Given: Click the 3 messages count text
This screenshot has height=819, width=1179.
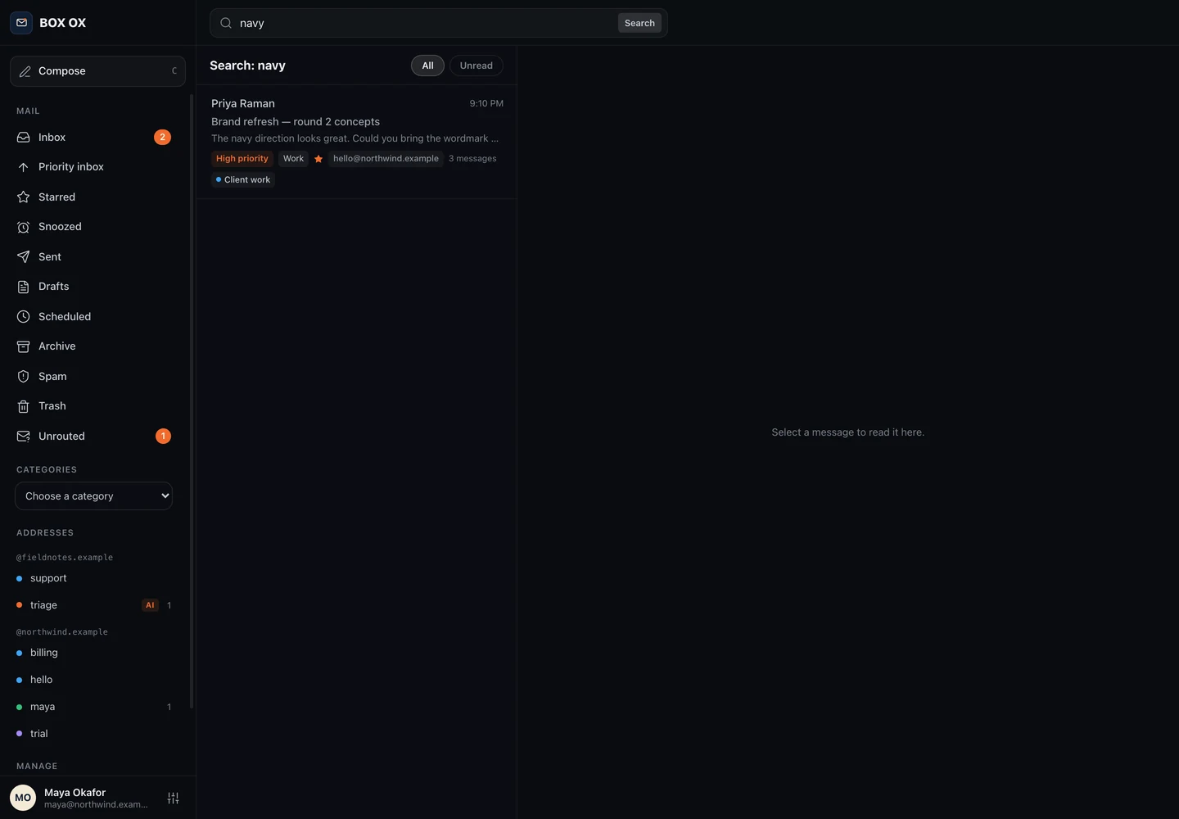Looking at the screenshot, I should pos(472,159).
